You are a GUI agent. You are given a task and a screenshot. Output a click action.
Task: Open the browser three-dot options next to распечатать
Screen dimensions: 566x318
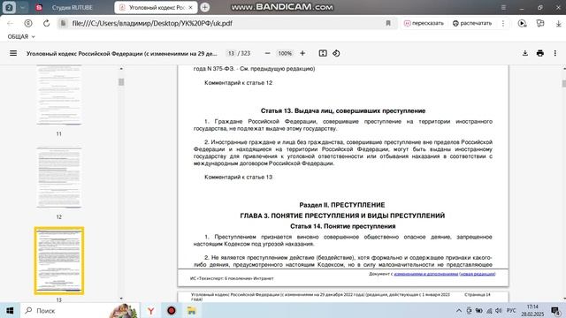[503, 23]
